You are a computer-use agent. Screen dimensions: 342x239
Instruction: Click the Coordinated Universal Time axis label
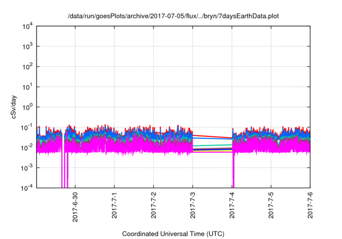pyautogui.click(x=173, y=234)
